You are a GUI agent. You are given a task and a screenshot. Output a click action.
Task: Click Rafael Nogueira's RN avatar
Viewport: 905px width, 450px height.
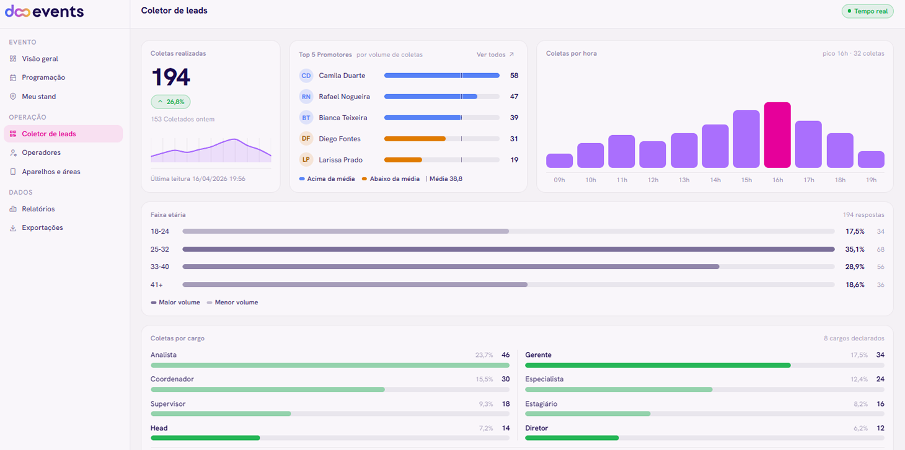tap(306, 97)
